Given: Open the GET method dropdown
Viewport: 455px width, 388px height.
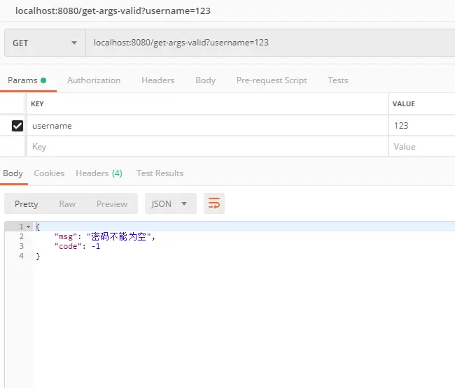Looking at the screenshot, I should coord(45,43).
